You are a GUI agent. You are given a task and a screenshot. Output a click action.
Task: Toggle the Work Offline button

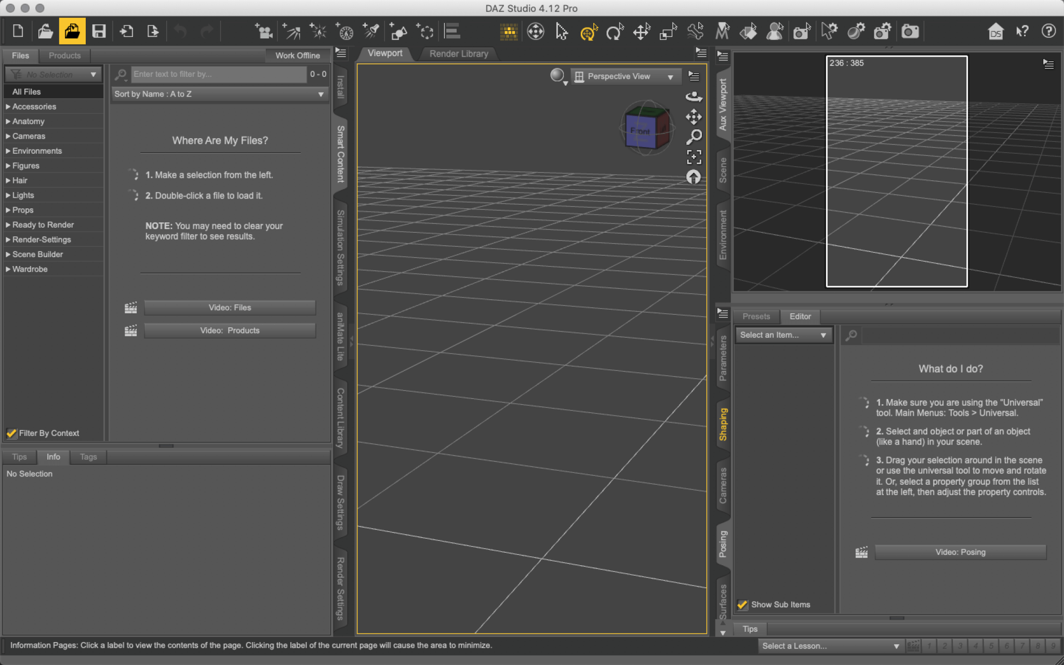tap(297, 56)
